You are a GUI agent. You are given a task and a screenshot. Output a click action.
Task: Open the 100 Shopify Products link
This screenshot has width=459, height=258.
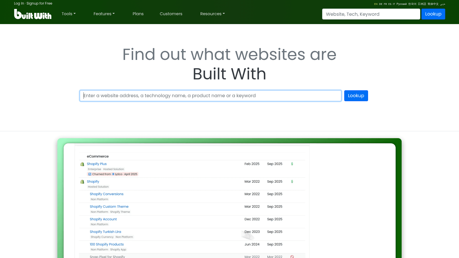(x=107, y=245)
